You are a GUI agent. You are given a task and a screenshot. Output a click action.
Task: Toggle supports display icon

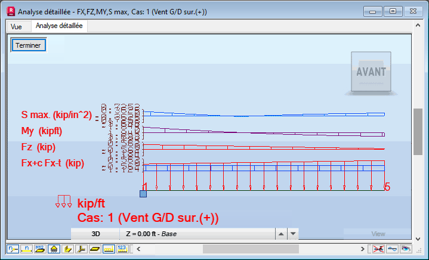[x=54, y=249]
